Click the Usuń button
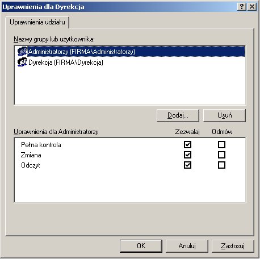The width and height of the screenshot is (260, 259). tap(224, 115)
